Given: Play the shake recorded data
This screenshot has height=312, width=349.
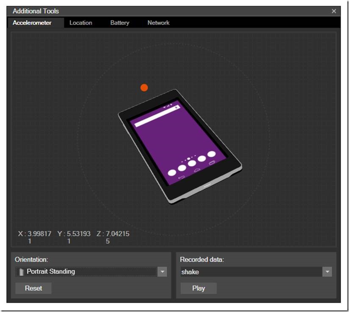Looking at the screenshot, I should [x=199, y=288].
